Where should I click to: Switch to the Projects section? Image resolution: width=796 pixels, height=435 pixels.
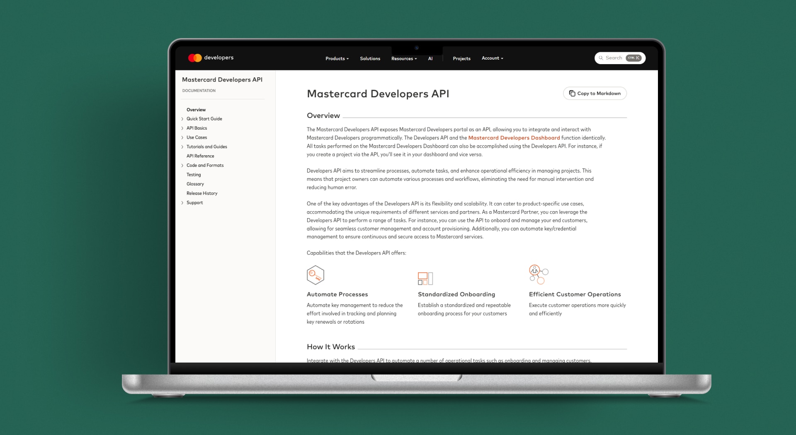[461, 58]
